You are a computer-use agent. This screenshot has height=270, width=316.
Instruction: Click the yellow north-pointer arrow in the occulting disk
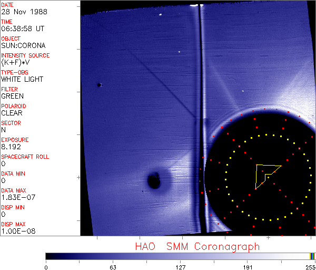[265, 173]
